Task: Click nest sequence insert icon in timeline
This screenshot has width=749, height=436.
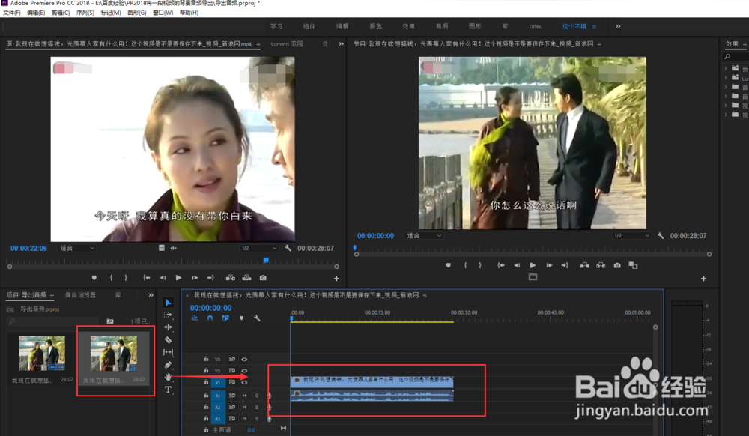Action: (x=195, y=318)
